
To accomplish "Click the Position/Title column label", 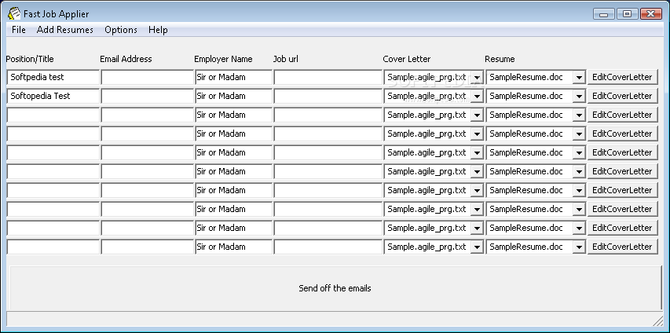I will pos(30,59).
